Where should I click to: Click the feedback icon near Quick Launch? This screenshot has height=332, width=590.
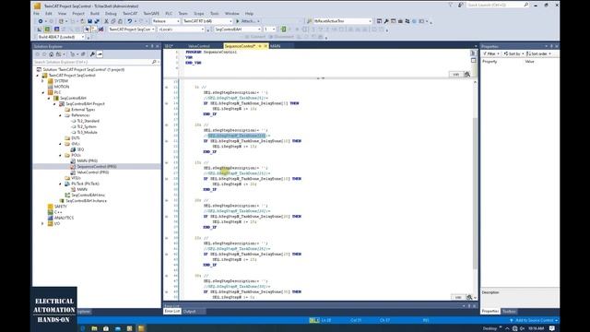[461, 5]
